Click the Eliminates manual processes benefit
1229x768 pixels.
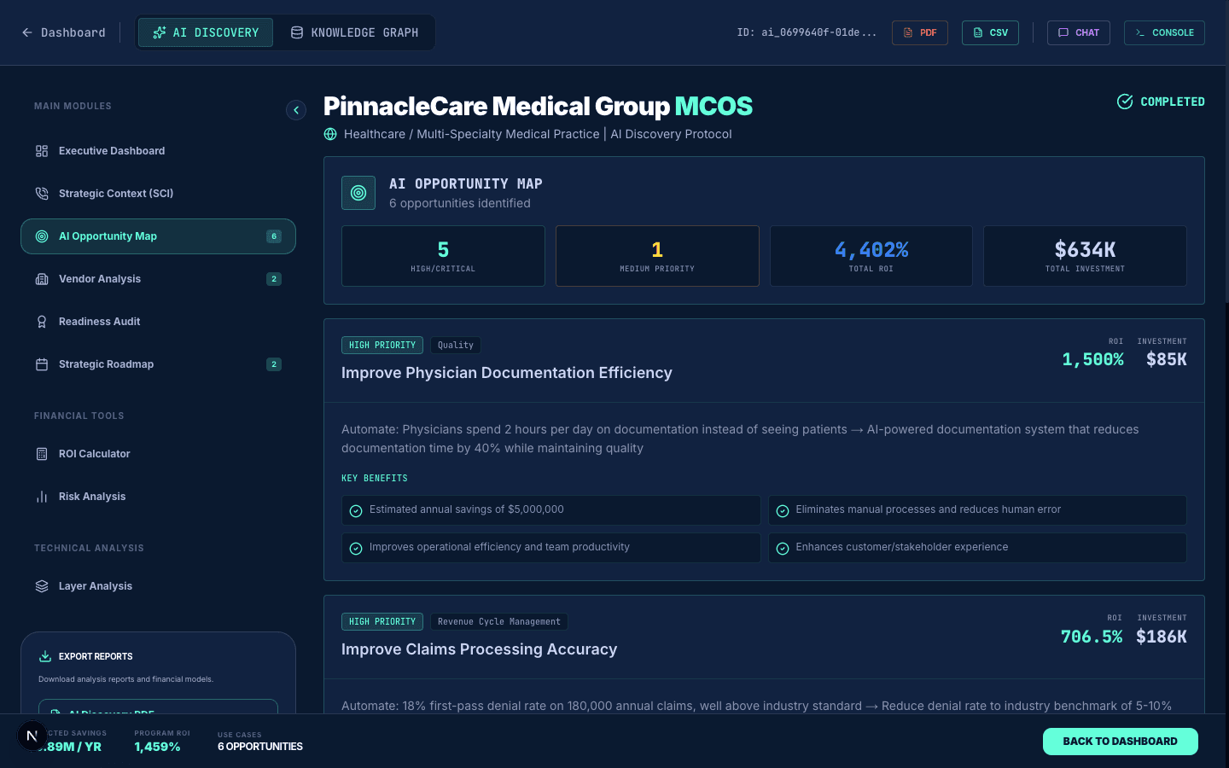(x=977, y=510)
